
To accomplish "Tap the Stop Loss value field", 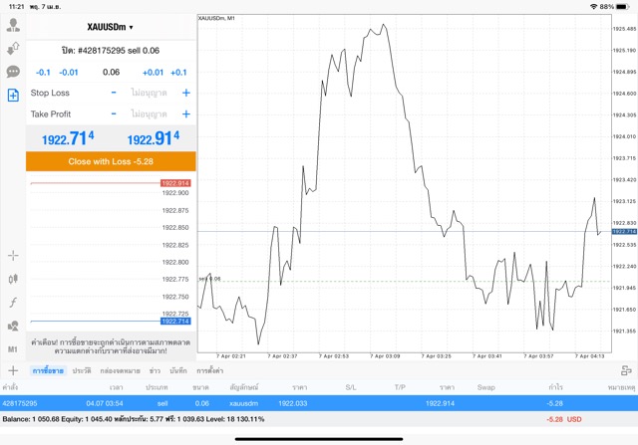I will 149,93.
